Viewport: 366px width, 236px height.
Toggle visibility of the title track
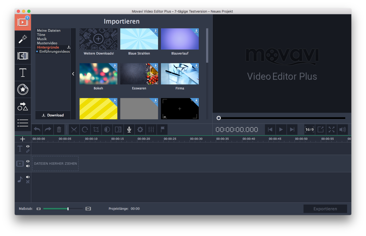pos(28,146)
